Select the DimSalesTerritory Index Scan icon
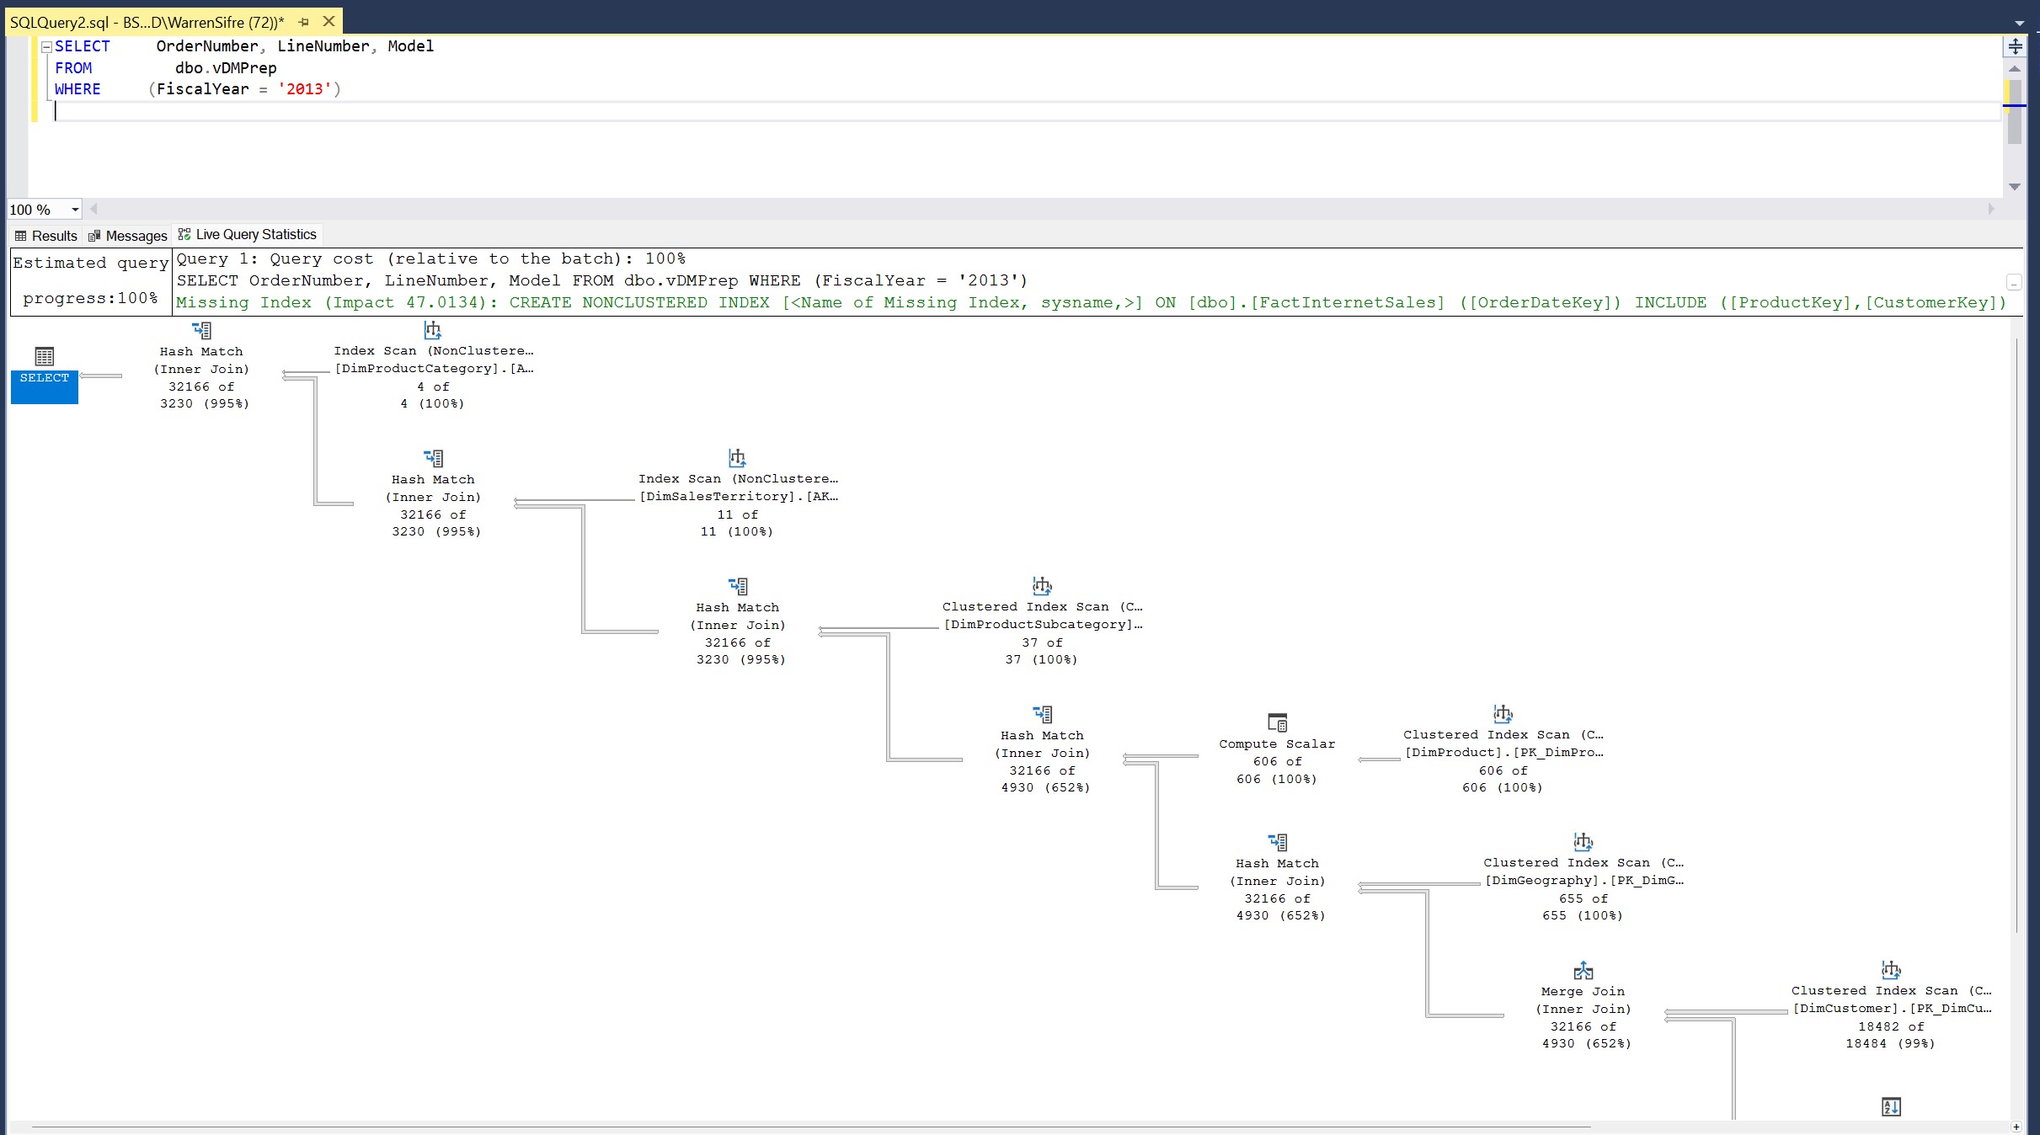The width and height of the screenshot is (2040, 1135). tap(737, 458)
